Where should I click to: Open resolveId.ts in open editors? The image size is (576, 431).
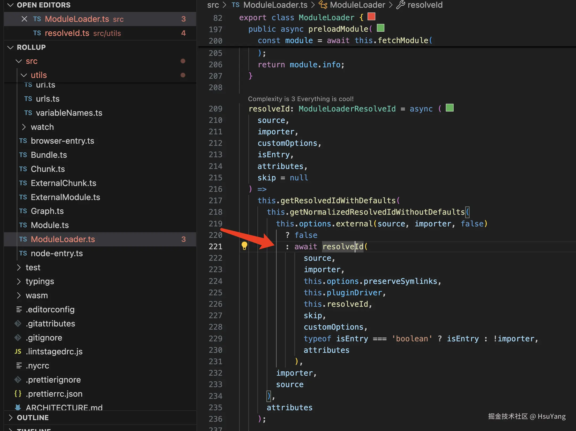click(x=67, y=33)
